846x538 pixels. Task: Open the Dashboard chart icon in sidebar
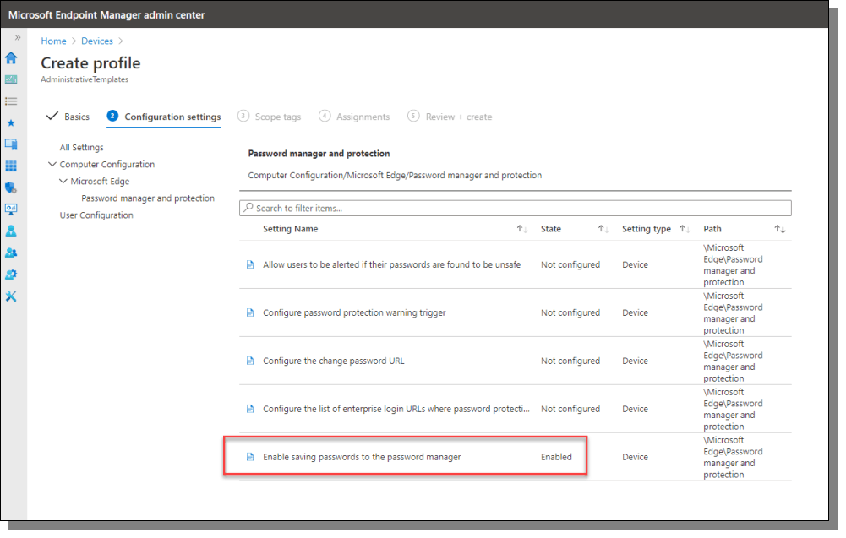(x=11, y=79)
